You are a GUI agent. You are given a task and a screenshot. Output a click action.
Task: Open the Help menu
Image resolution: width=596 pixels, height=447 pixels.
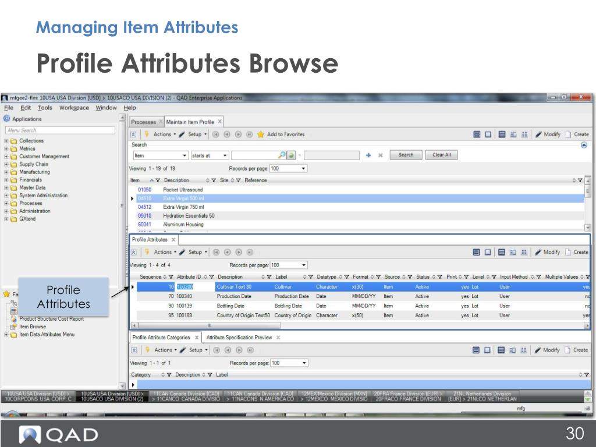click(129, 108)
